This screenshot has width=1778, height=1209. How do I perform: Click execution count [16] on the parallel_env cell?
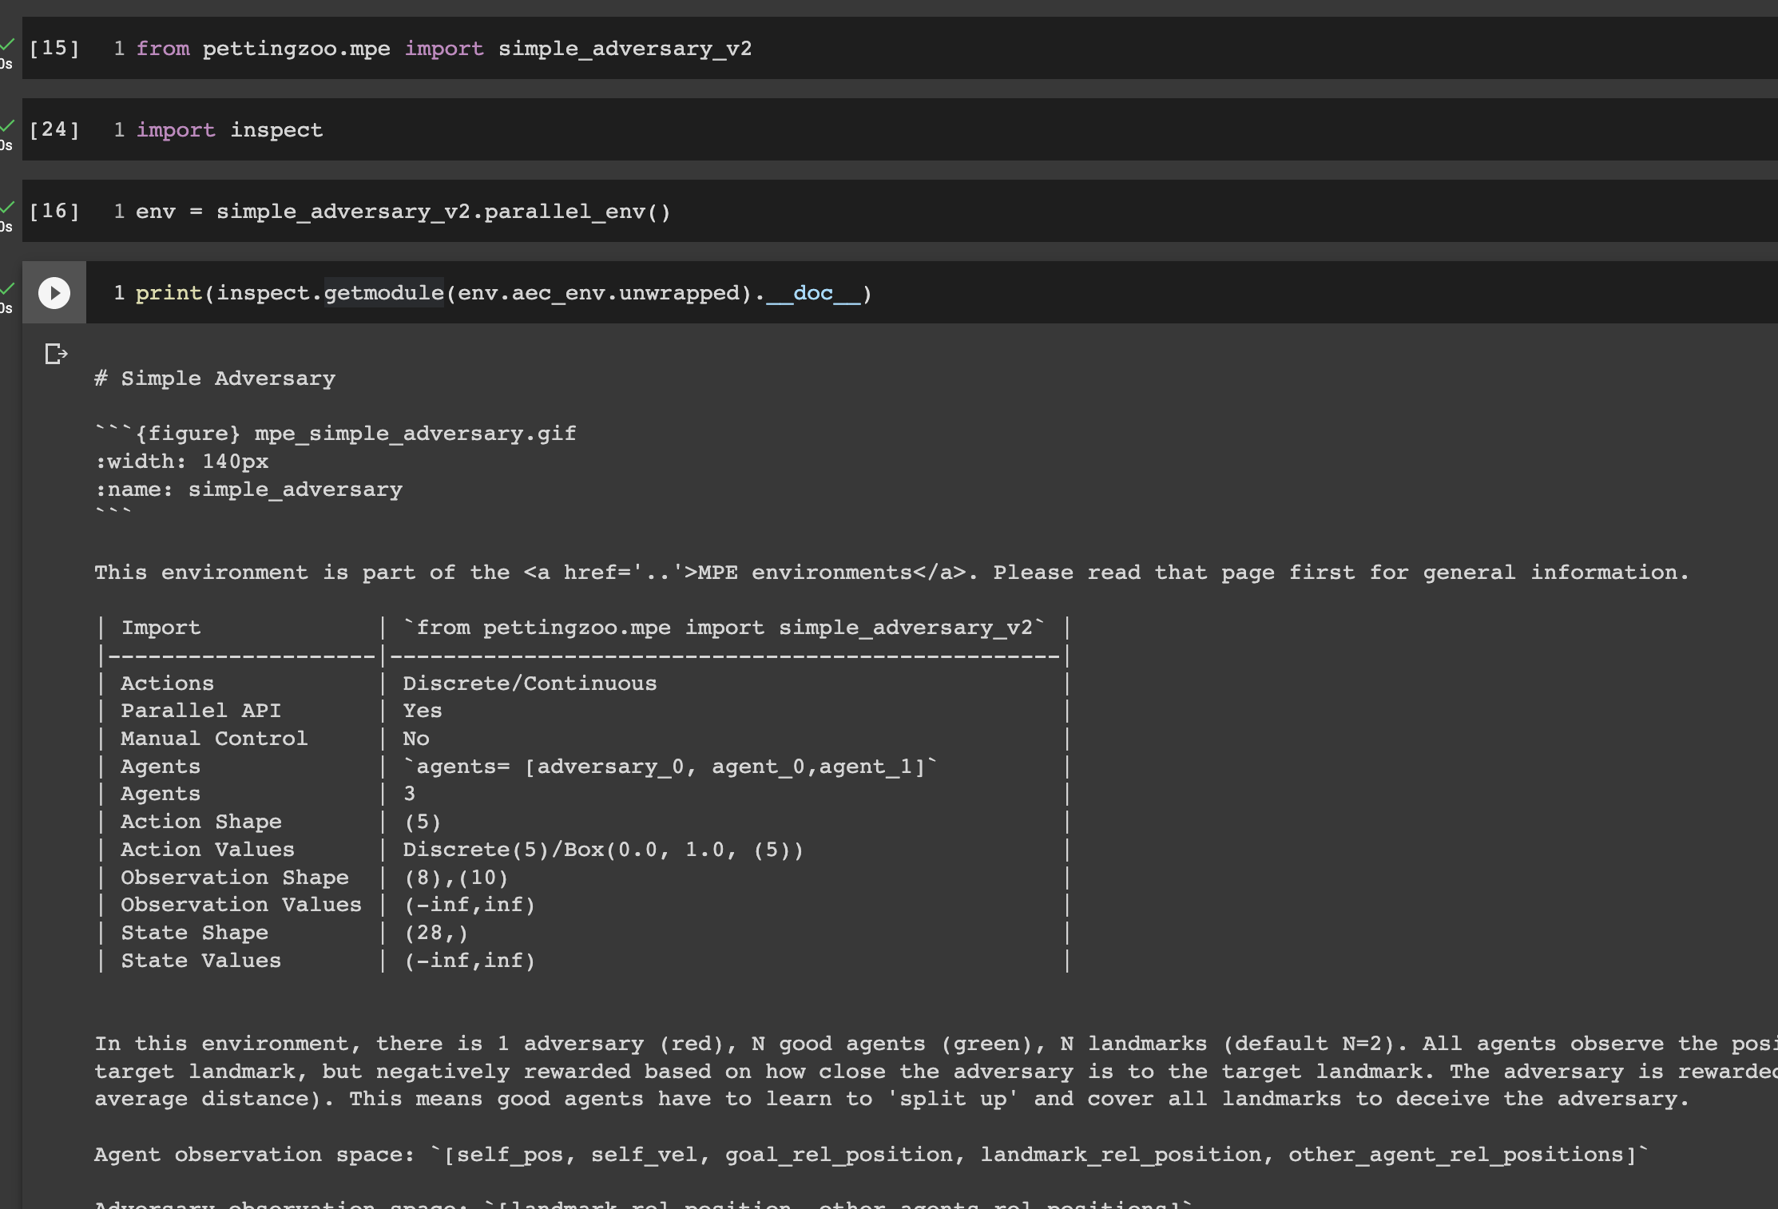[x=53, y=211]
